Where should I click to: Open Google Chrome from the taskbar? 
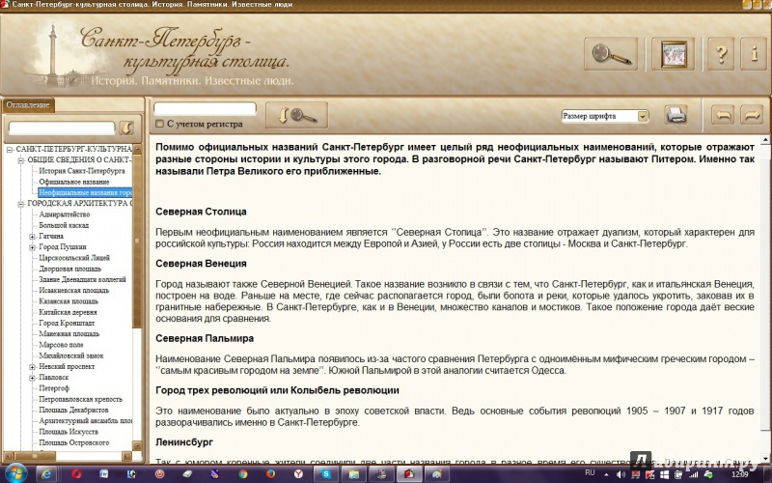point(243,474)
